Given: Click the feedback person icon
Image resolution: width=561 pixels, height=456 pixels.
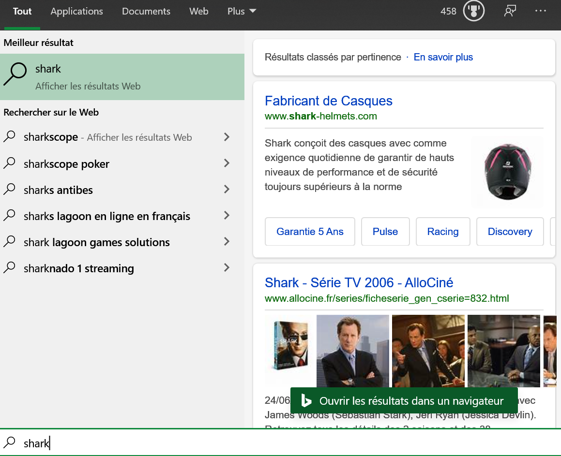Looking at the screenshot, I should tap(510, 11).
